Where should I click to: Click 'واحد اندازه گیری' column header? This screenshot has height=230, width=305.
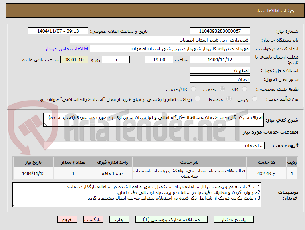click(x=113, y=162)
